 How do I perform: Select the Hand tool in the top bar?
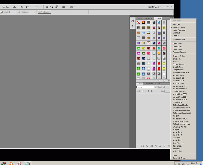(x=47, y=7)
